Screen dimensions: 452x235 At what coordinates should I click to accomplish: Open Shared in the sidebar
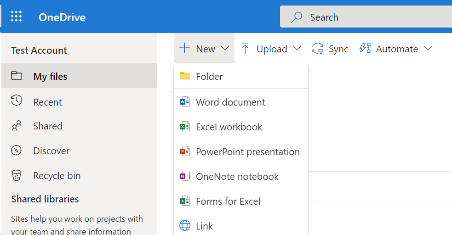coord(79,126)
